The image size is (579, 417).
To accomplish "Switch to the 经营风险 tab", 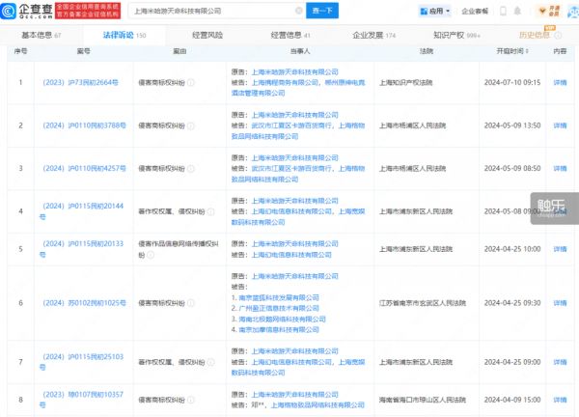I will coord(203,35).
